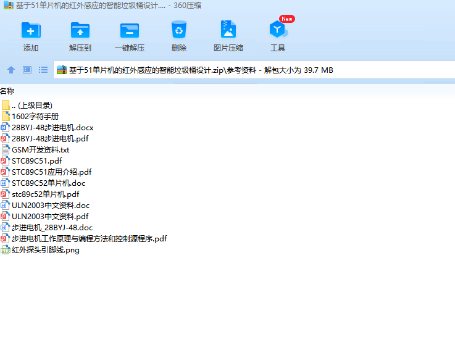This screenshot has height=342, width=455.
Task: Click the PDF icon of ULN2003中文资料.pdf
Action: [5, 217]
